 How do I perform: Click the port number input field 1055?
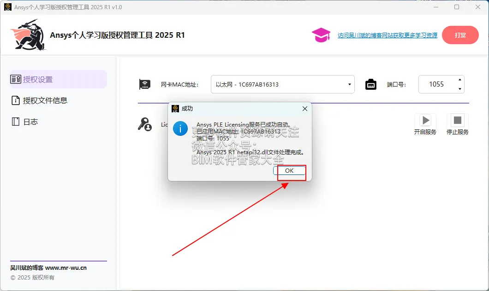[436, 84]
